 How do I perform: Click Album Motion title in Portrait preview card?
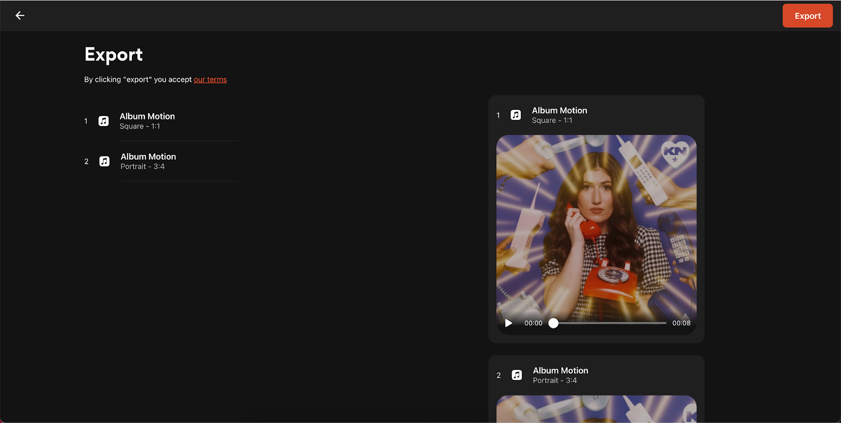[560, 370]
